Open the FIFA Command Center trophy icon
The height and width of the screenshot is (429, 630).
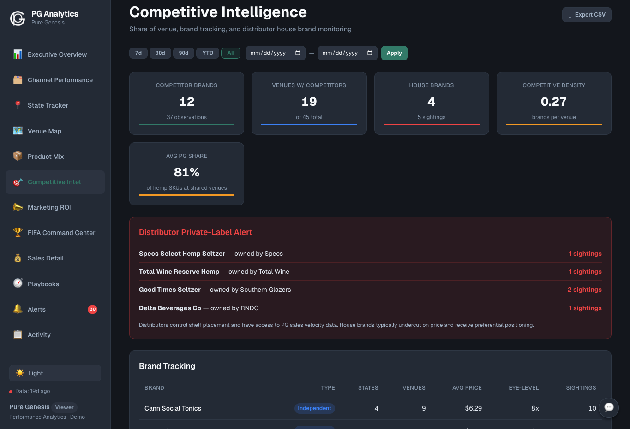click(17, 233)
